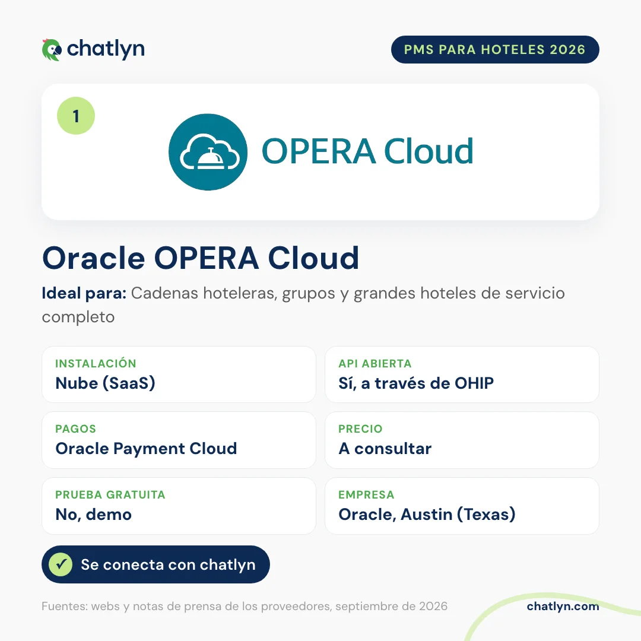Viewport: 641px width, 641px height.
Task: Click the PAGOS Oracle Payment Cloud card
Action: pos(179,440)
